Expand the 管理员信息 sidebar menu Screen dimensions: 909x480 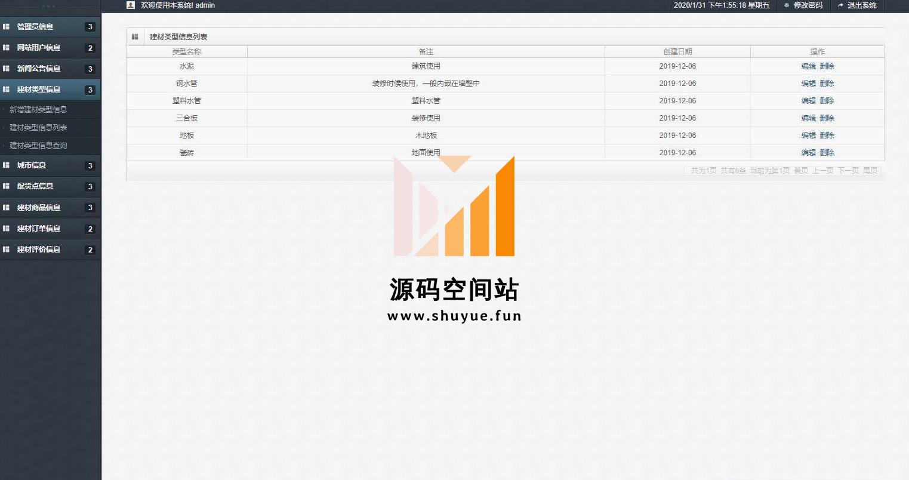(50, 27)
